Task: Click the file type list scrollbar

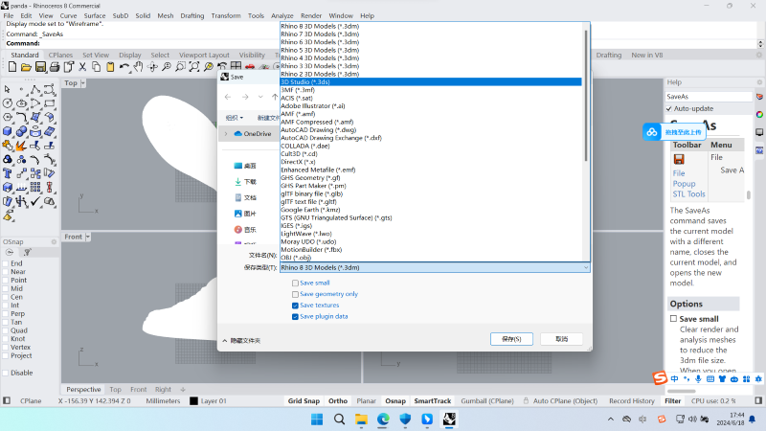Action: 586,95
